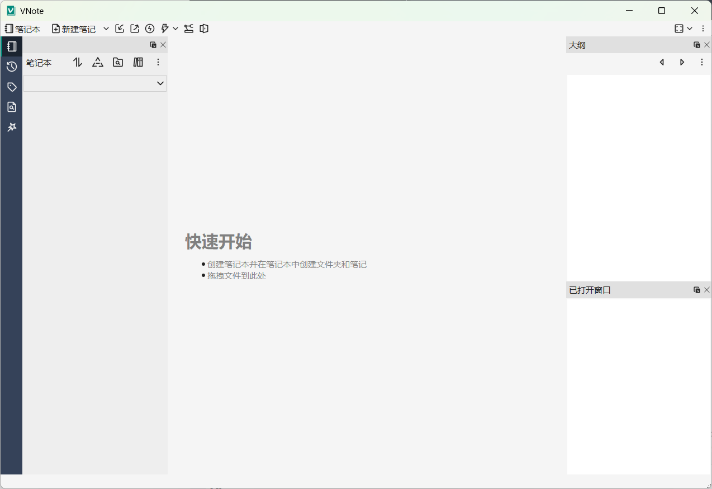
Task: Float the 大纲 outline panel
Action: point(697,45)
